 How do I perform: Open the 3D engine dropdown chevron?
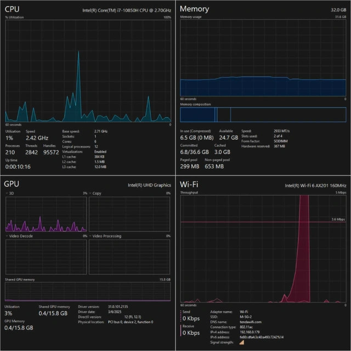7,194
